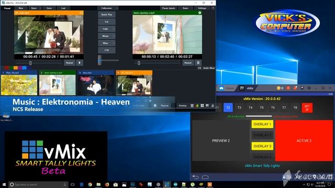Click the FTB button
The height and width of the screenshot is (188, 335).
click(107, 50)
